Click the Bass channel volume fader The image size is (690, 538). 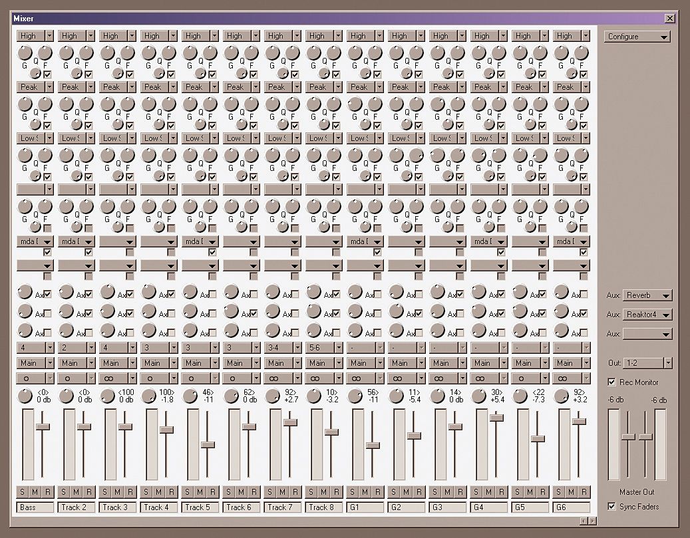(43, 426)
